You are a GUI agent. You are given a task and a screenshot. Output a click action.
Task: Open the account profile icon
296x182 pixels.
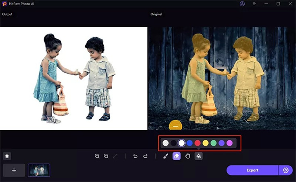click(x=242, y=4)
